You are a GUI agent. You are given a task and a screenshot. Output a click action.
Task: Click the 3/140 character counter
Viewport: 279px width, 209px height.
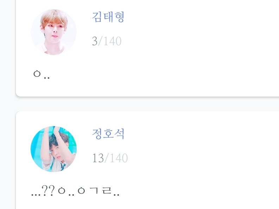click(x=107, y=41)
